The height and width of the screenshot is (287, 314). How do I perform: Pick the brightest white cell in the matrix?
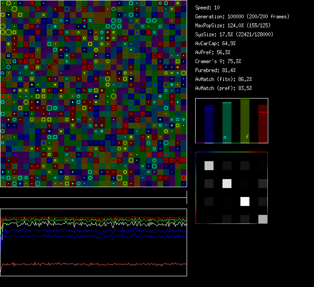point(245,201)
